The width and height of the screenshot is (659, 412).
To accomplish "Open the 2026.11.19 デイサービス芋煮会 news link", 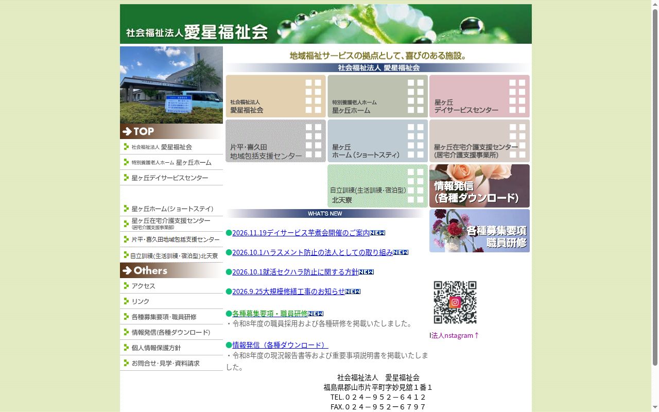I will coord(301,233).
